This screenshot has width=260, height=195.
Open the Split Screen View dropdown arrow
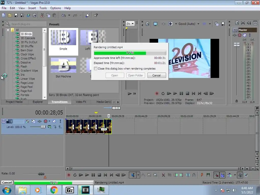(x=176, y=24)
